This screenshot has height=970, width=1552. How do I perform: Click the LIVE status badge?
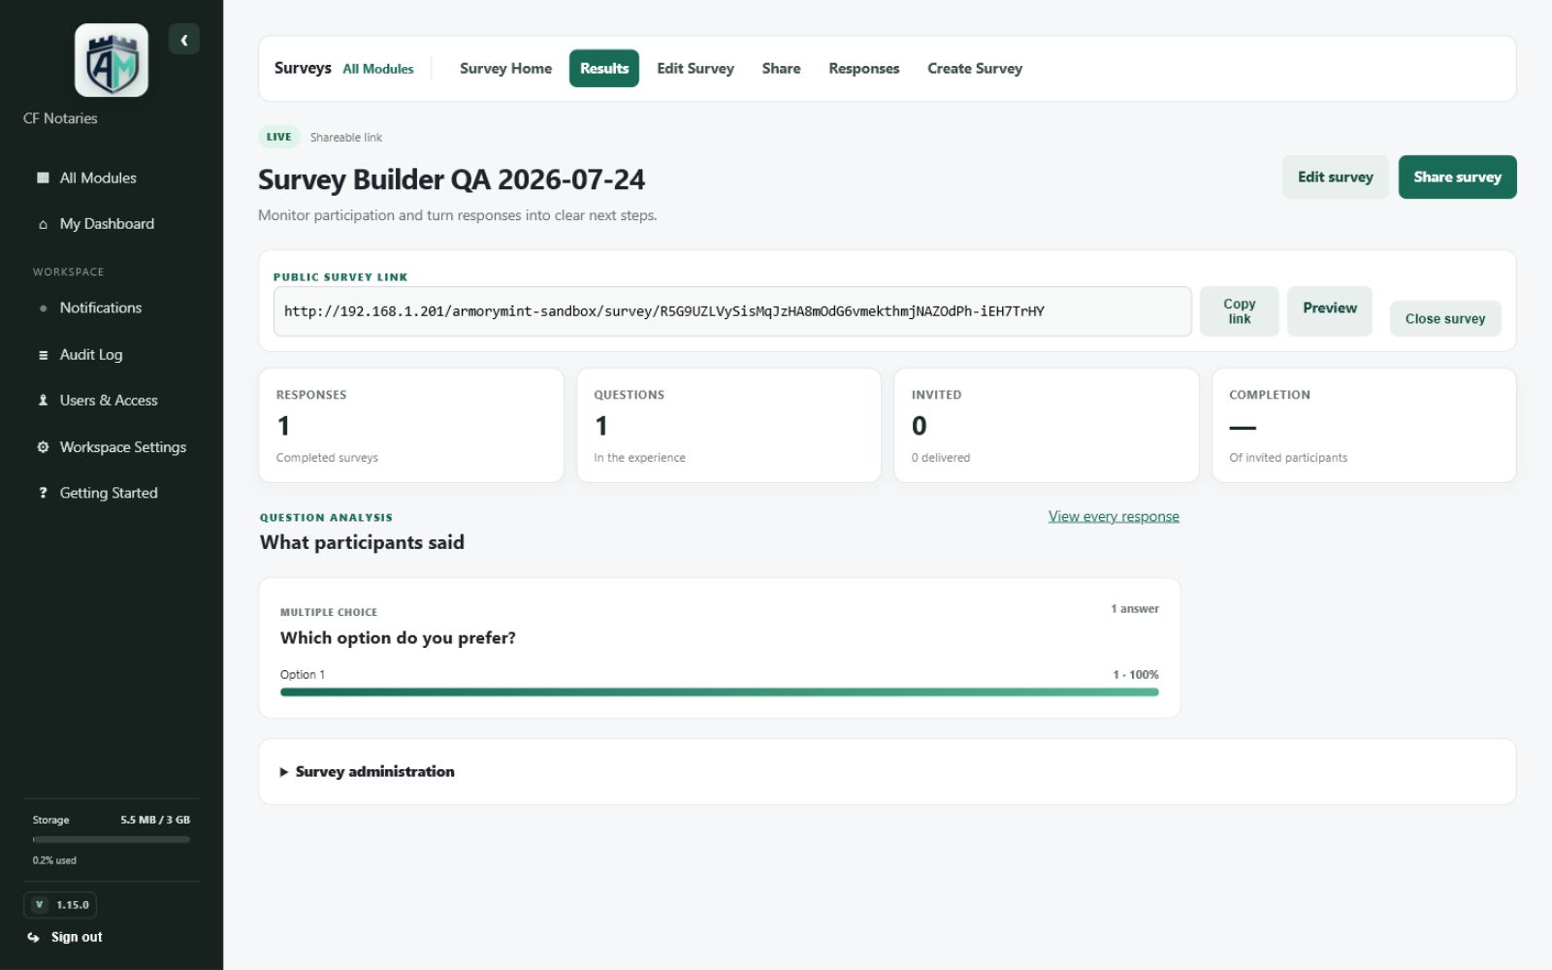pos(279,137)
